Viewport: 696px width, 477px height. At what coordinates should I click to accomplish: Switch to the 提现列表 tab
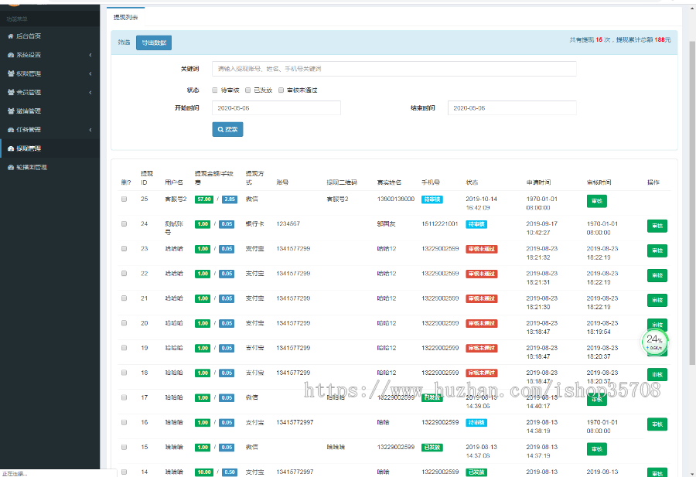tap(126, 16)
